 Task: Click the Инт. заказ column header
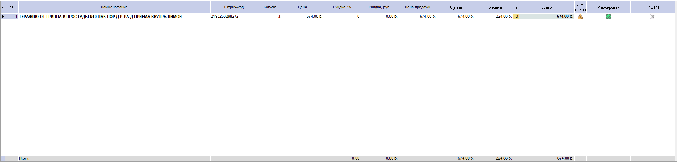[x=580, y=7]
